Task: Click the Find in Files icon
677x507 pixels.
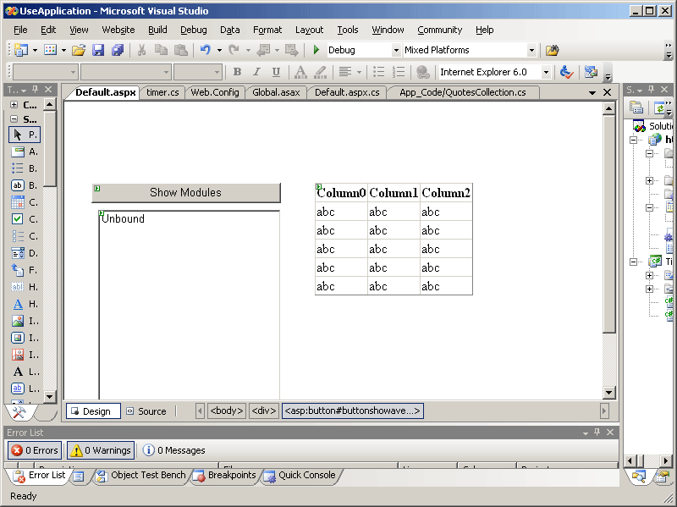Action: 552,51
